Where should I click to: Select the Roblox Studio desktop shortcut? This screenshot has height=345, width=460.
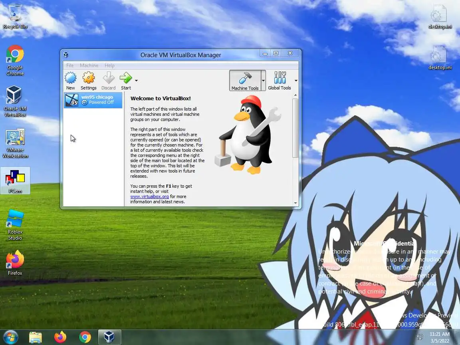(x=15, y=225)
